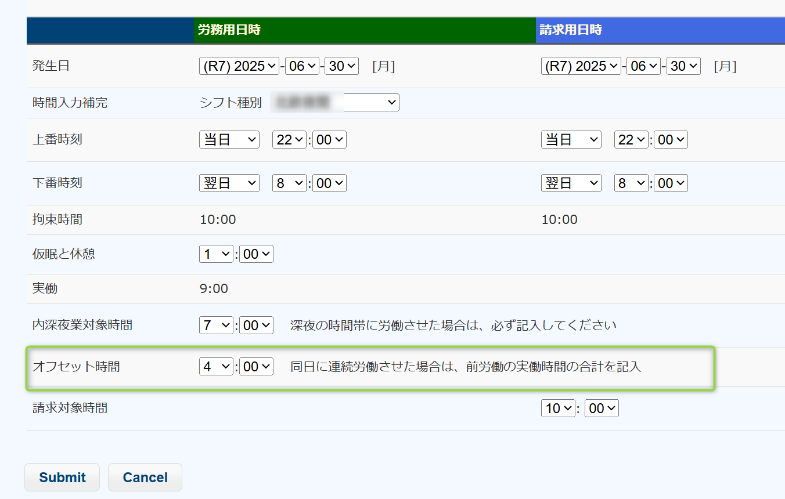Open month dropdown under 労務用日時 発生日
Screen dimensions: 785x499
(302, 66)
